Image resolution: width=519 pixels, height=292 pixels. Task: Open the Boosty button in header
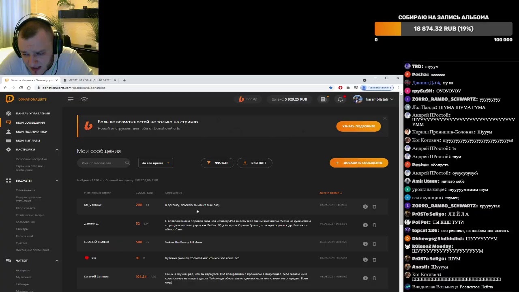click(248, 99)
